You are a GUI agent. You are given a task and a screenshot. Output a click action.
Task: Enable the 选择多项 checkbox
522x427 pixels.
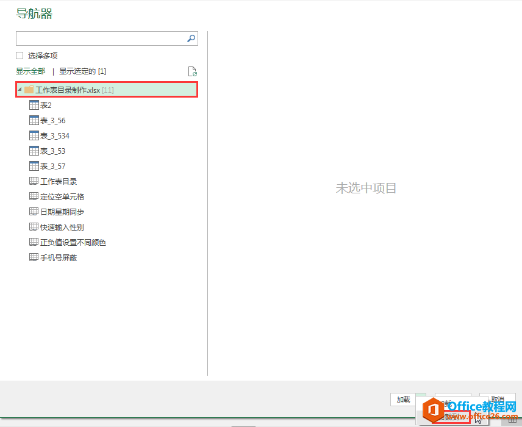20,56
